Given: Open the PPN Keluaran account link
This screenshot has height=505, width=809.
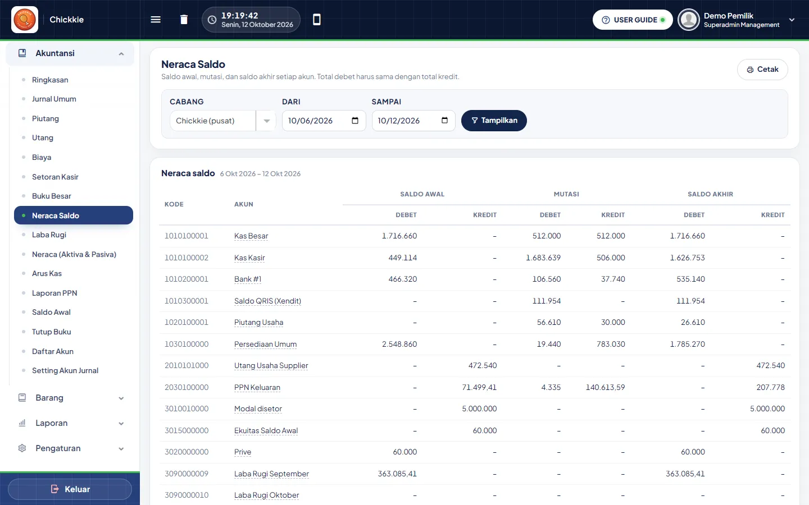Looking at the screenshot, I should tap(257, 388).
